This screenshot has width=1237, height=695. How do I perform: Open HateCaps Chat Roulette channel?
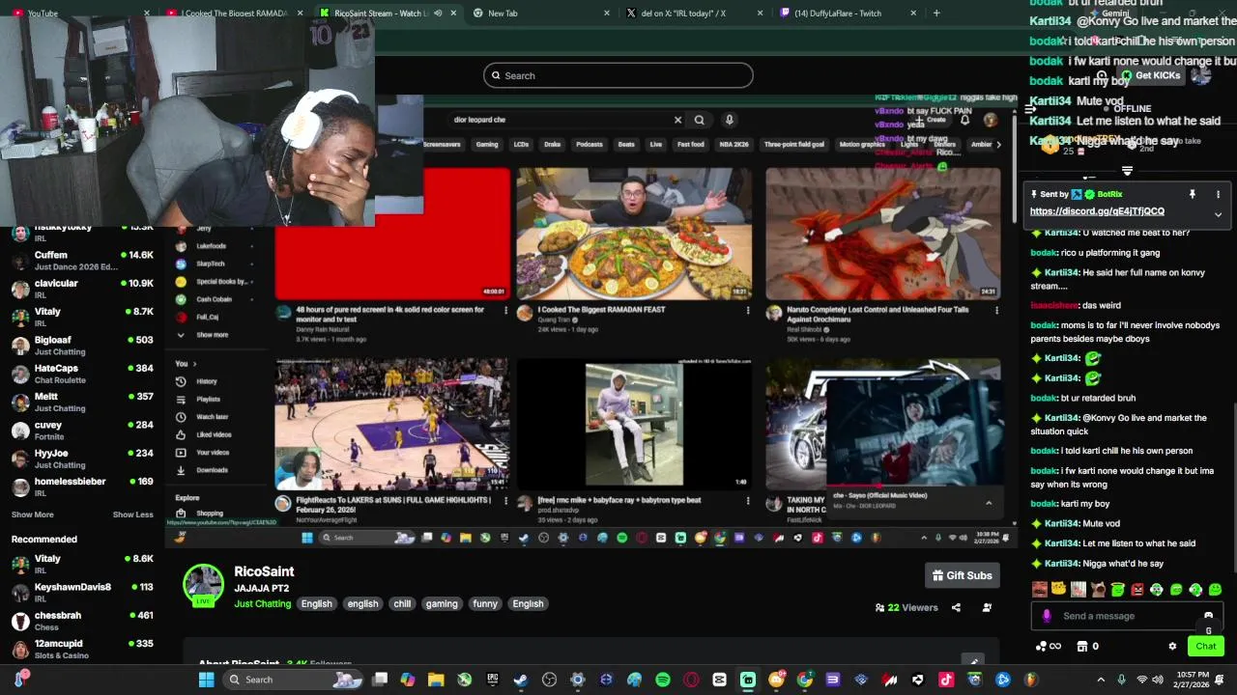(x=82, y=374)
